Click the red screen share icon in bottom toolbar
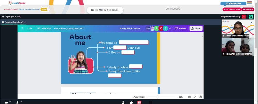The height and width of the screenshot is (104, 258). pyautogui.click(x=139, y=102)
